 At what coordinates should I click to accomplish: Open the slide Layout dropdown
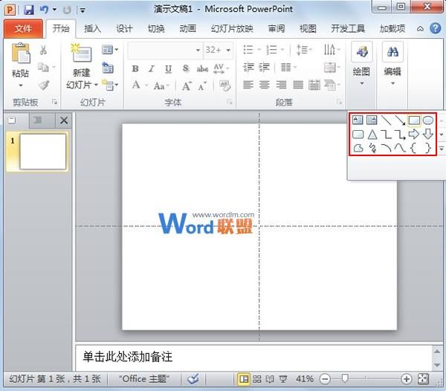click(x=109, y=50)
